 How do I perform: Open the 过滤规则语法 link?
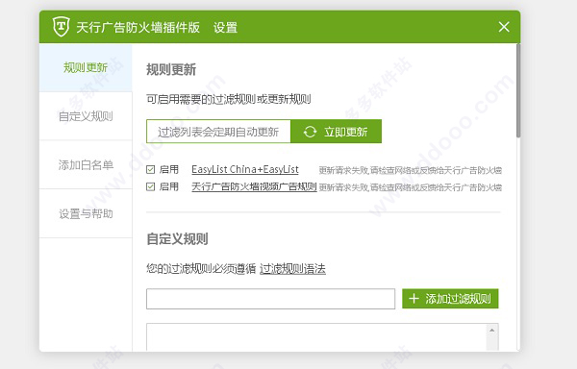292,269
